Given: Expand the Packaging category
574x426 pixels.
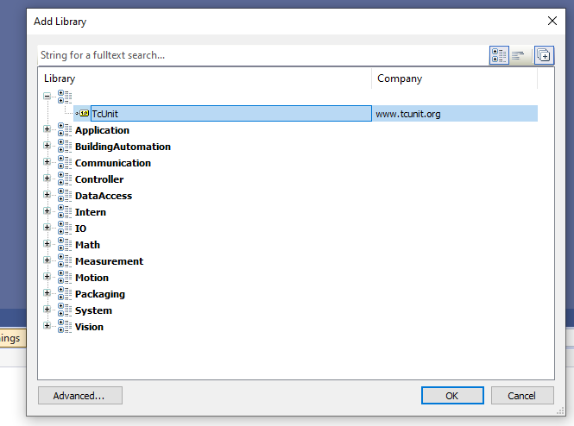Looking at the screenshot, I should coord(47,293).
